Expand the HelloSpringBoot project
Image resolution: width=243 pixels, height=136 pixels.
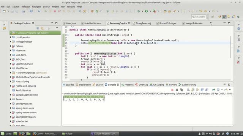point(11,42)
